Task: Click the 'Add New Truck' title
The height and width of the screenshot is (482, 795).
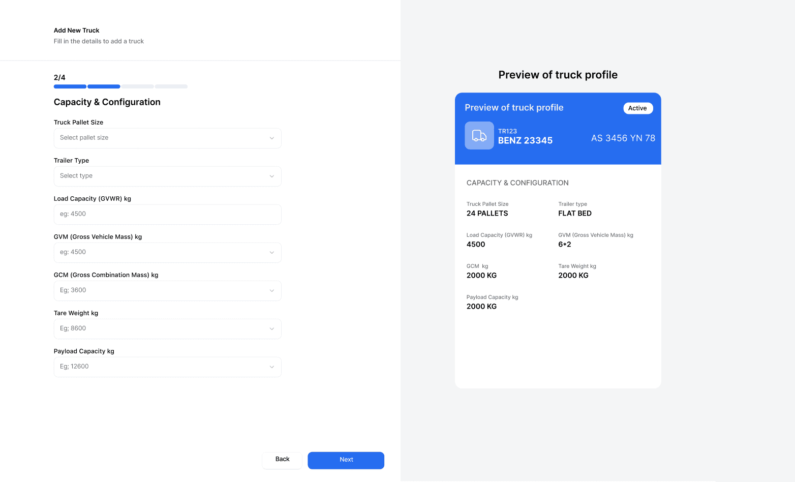Action: point(77,31)
